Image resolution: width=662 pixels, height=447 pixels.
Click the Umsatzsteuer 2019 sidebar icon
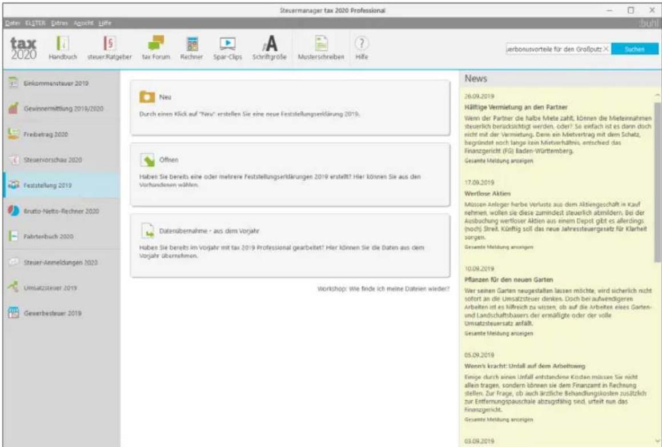pos(14,288)
